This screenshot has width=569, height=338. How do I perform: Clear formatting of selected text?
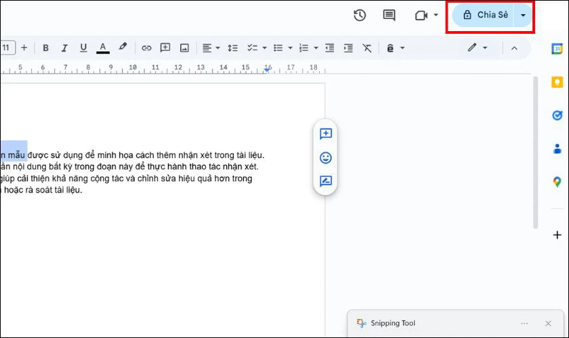pyautogui.click(x=367, y=48)
